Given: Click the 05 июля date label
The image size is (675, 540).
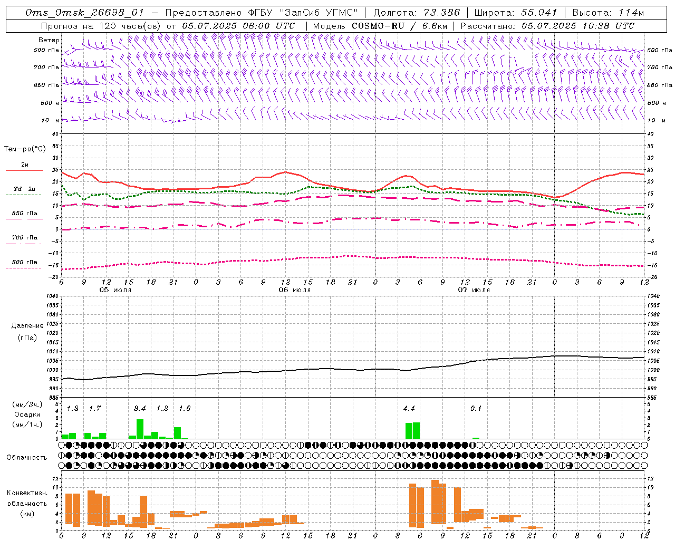Looking at the screenshot, I should click(x=116, y=290).
